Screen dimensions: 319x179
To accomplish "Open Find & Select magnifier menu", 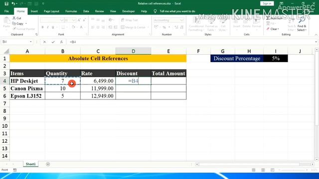I will coord(302,24).
